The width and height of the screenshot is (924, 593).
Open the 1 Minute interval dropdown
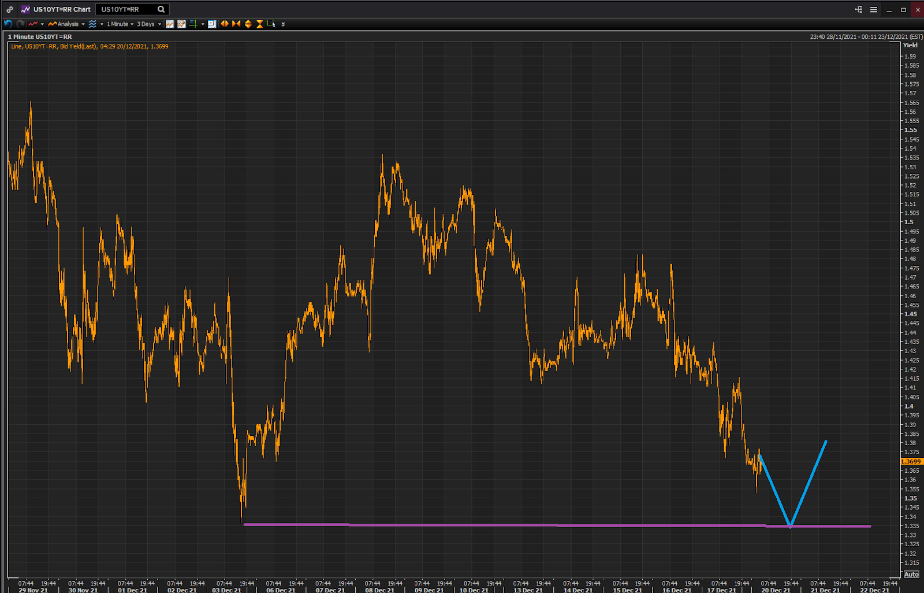point(120,24)
